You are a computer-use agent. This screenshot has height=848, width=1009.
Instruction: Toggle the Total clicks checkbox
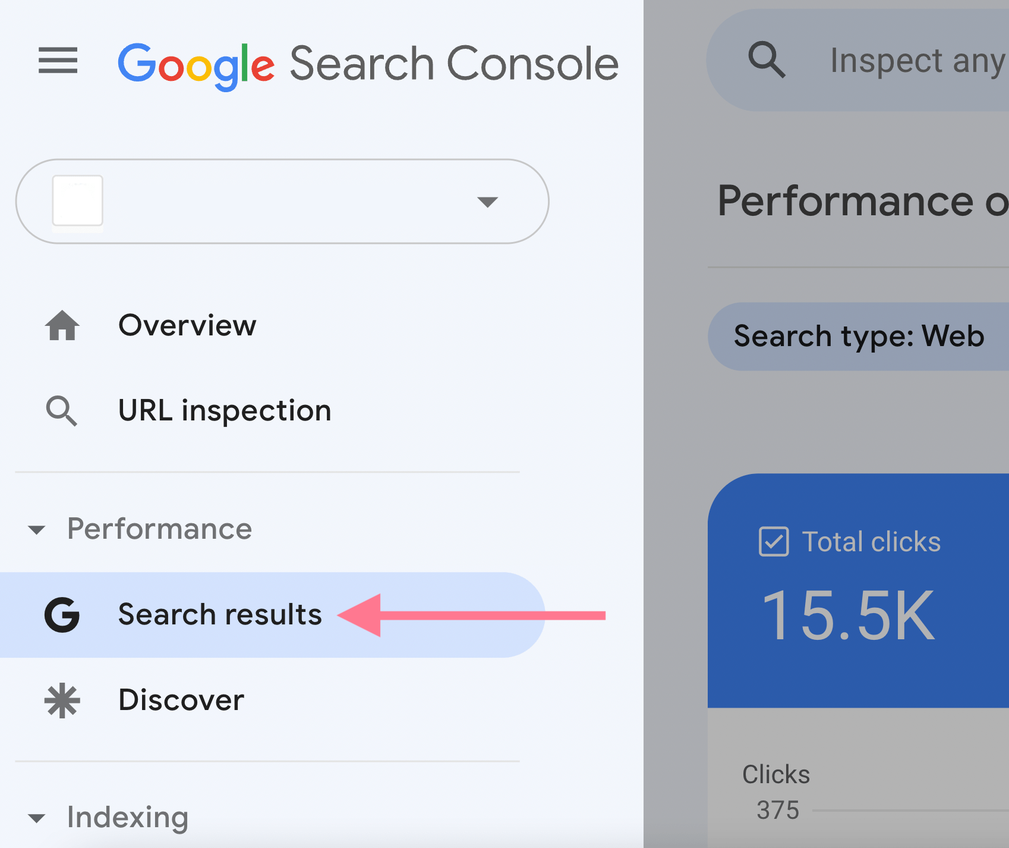click(774, 542)
